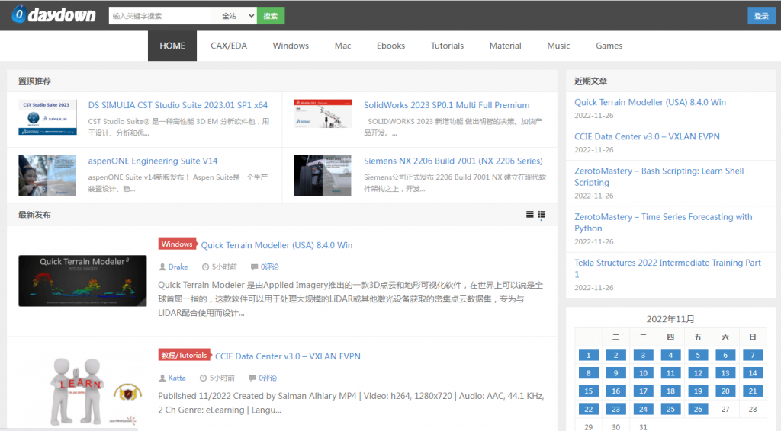The image size is (781, 431).
Task: Open the Games section
Action: point(609,46)
